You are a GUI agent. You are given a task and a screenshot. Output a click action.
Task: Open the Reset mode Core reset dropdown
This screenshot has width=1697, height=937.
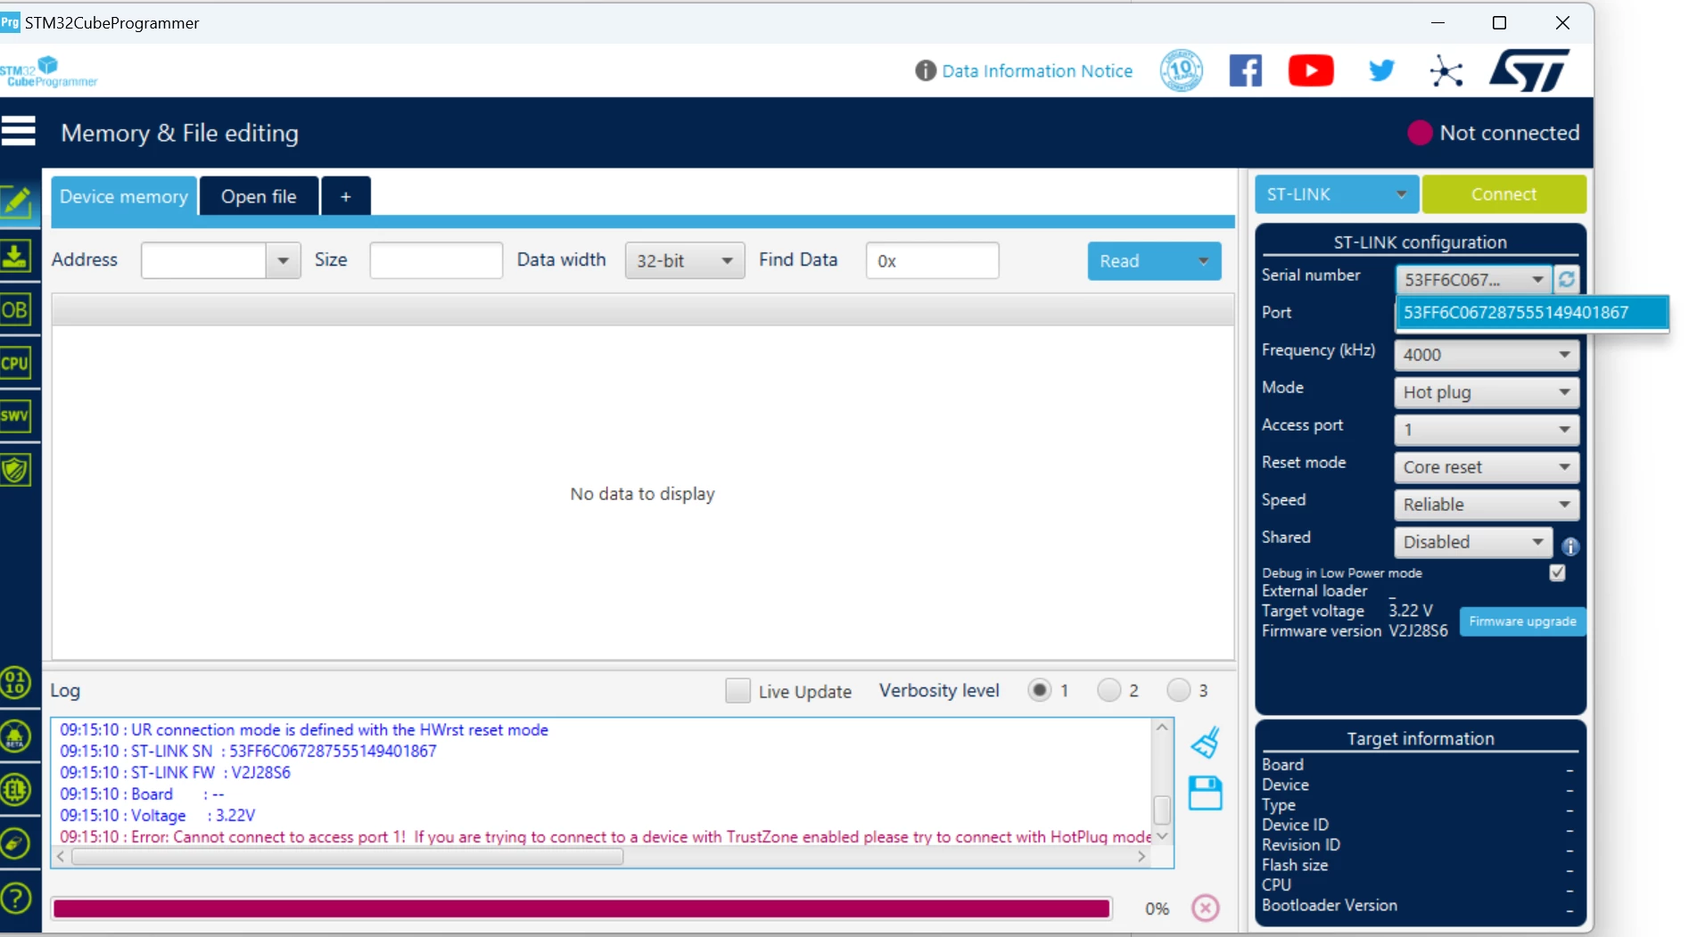click(x=1487, y=467)
